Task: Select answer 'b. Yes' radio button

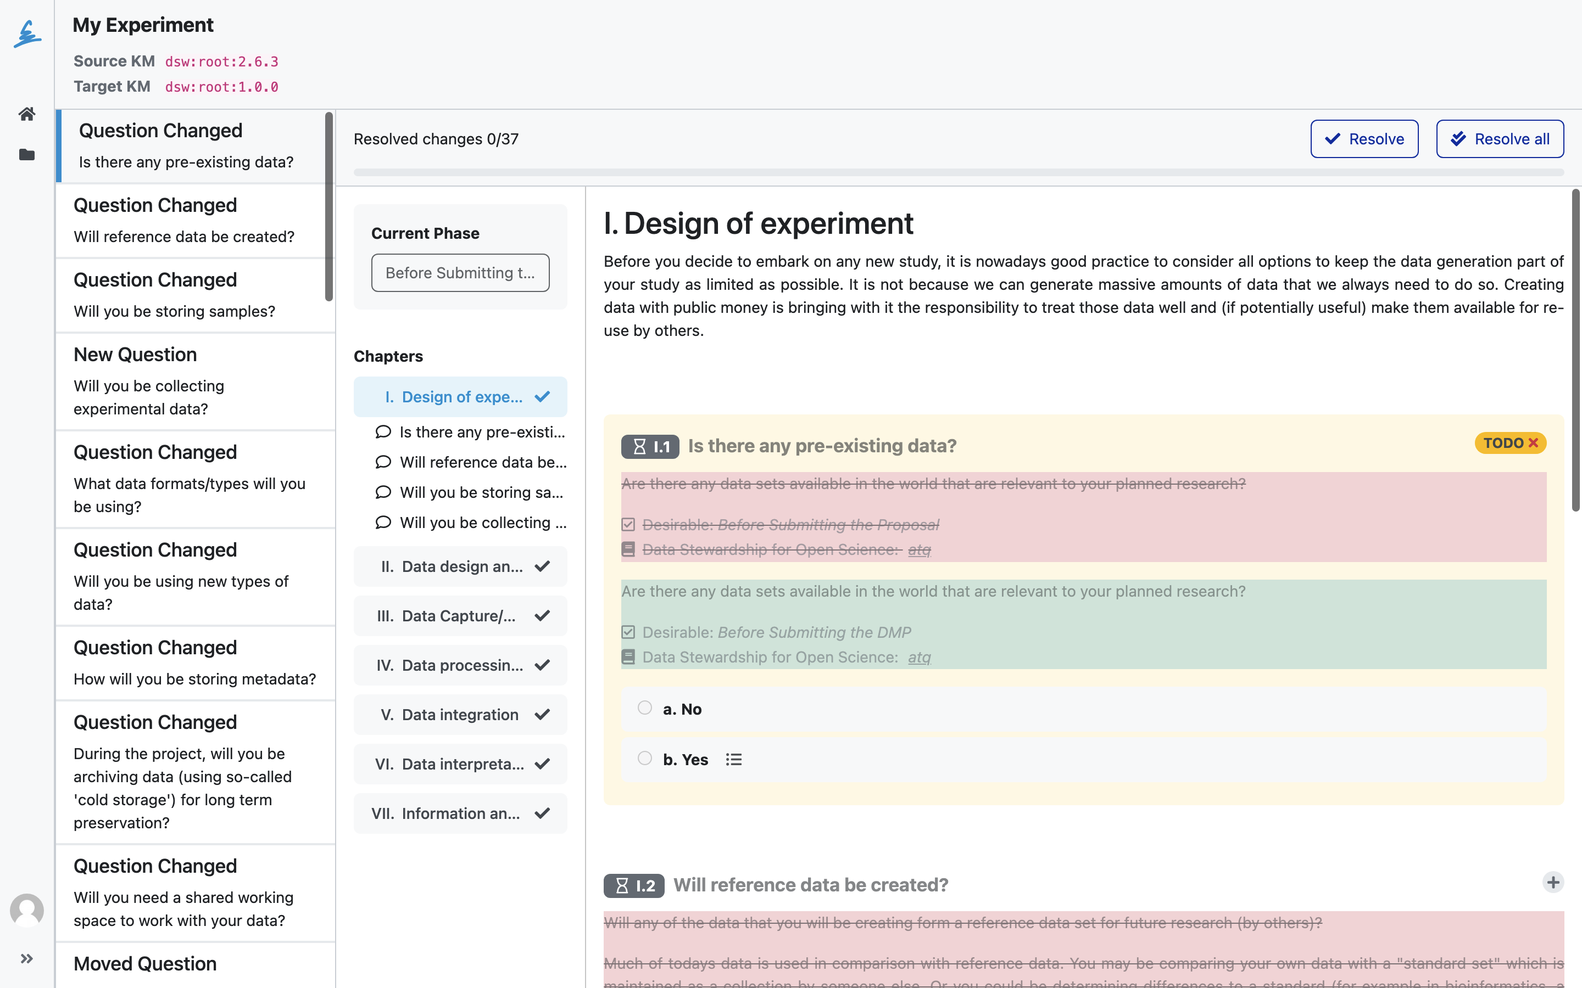Action: click(644, 758)
